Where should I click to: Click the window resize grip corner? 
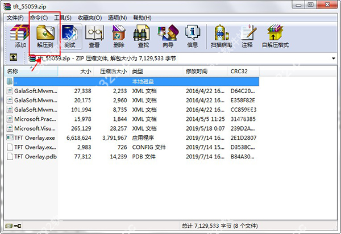pyautogui.click(x=335, y=228)
